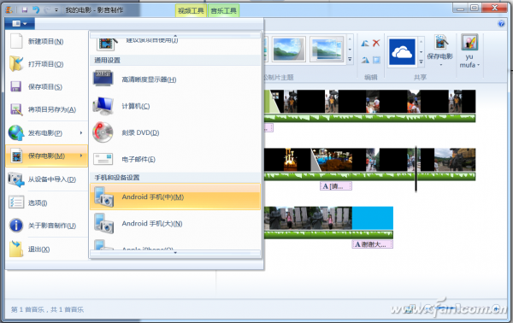
Task: Select the 高清晰度显示器 monitor option
Action: (x=175, y=79)
